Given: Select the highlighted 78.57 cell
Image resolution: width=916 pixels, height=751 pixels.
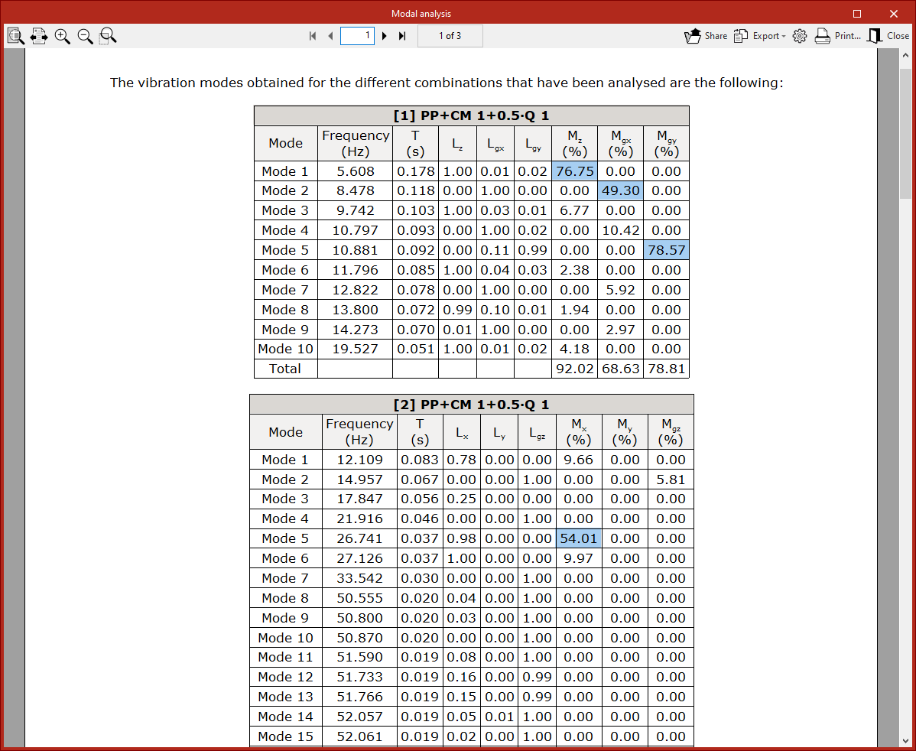Looking at the screenshot, I should pyautogui.click(x=667, y=250).
